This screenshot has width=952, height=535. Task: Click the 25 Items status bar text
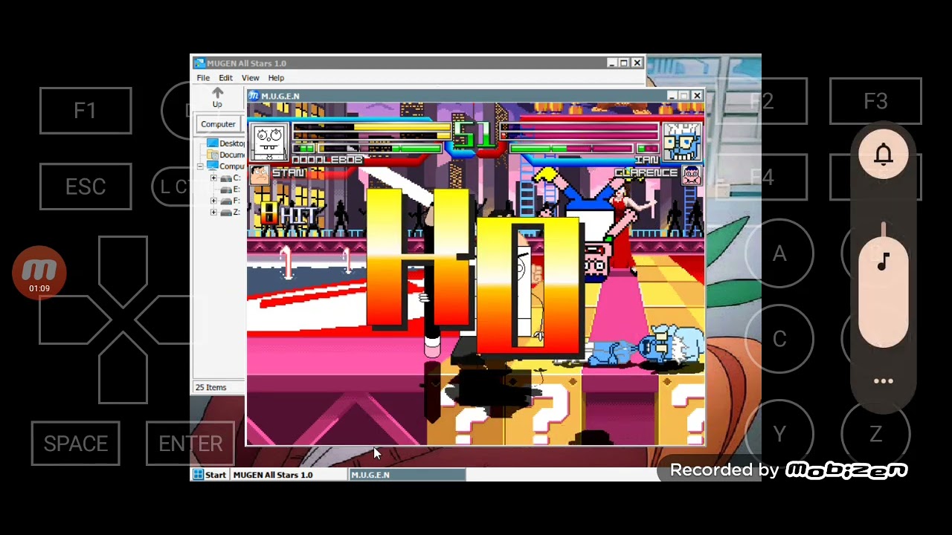[210, 387]
